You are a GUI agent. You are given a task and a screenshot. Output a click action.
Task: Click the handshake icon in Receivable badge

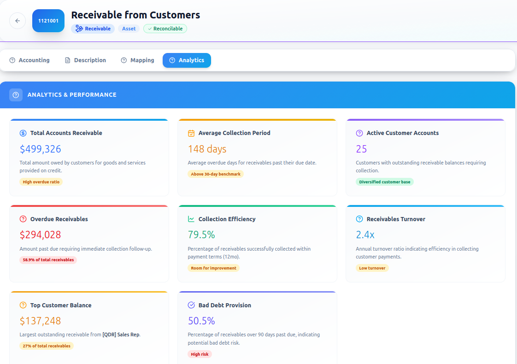click(79, 29)
